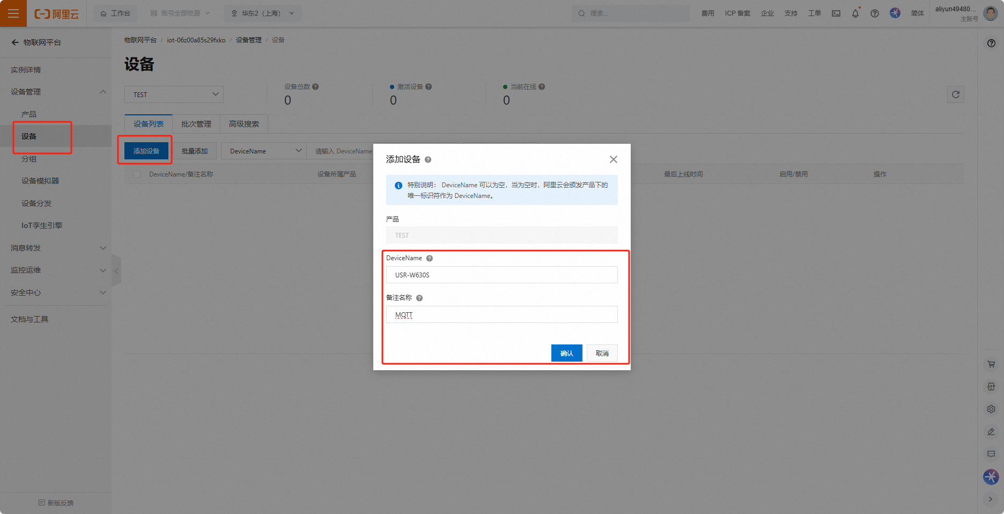Open the 华东2（上海） region selector
1004x514 pixels.
tap(263, 13)
